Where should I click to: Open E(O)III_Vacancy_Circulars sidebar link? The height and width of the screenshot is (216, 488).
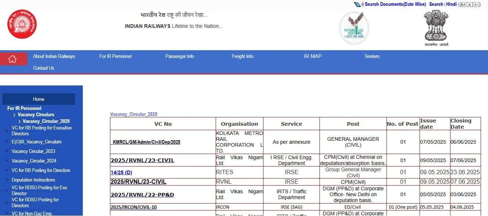point(36,142)
